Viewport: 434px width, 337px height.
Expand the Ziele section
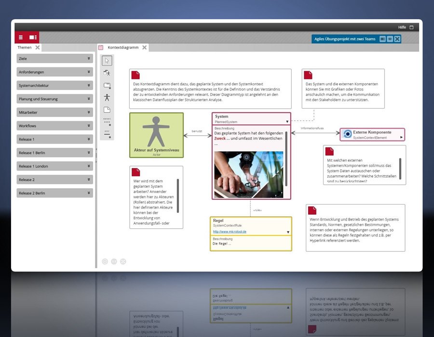89,58
